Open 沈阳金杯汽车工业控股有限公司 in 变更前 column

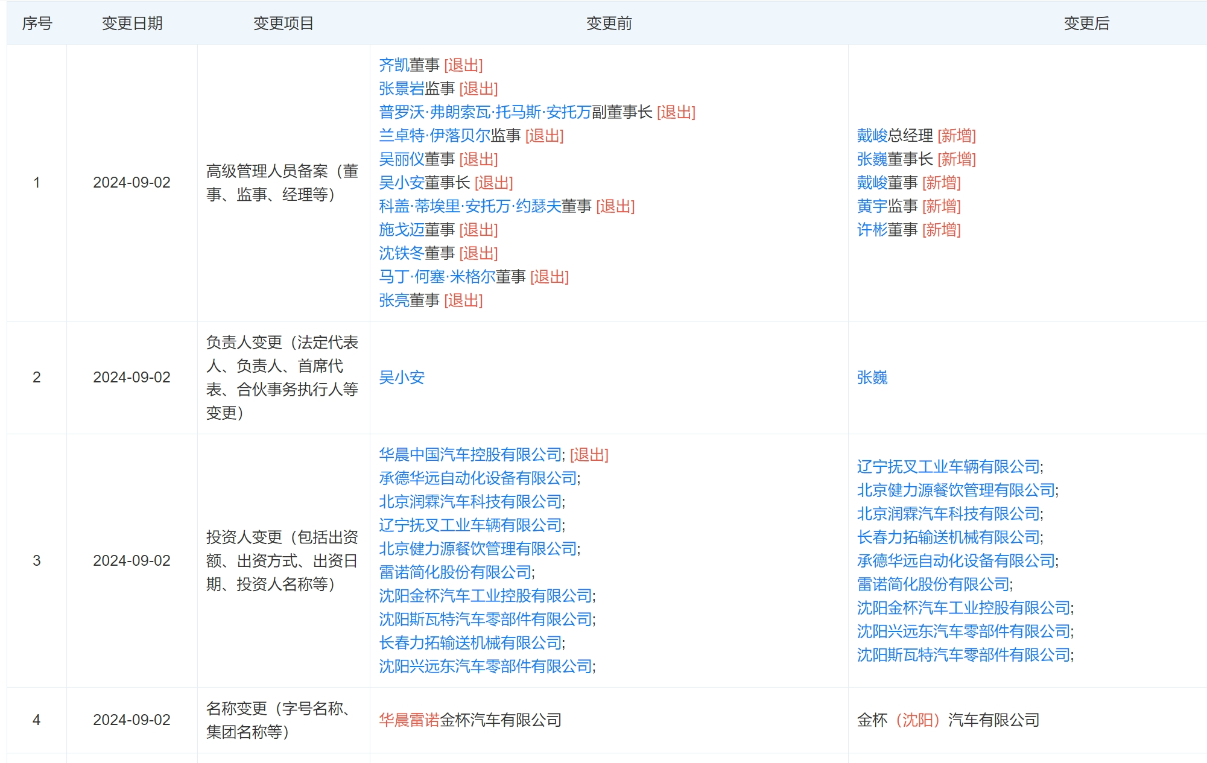click(486, 595)
